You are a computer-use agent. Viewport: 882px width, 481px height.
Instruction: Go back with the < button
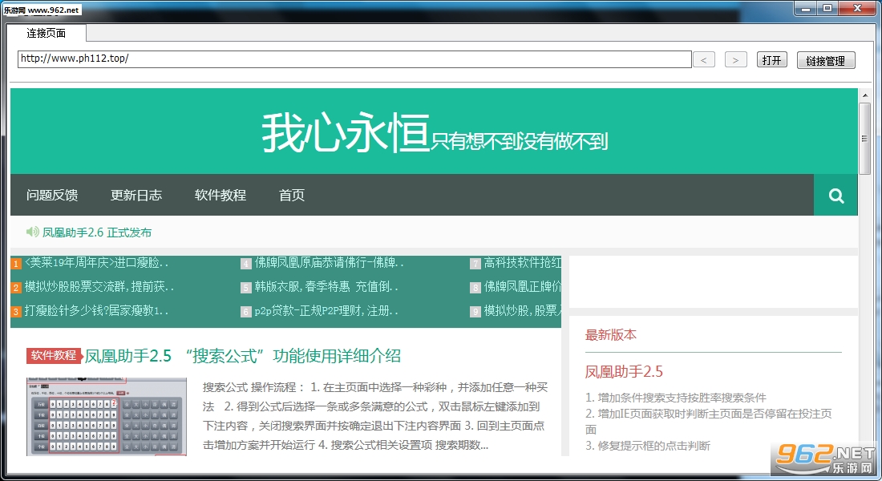tap(704, 59)
